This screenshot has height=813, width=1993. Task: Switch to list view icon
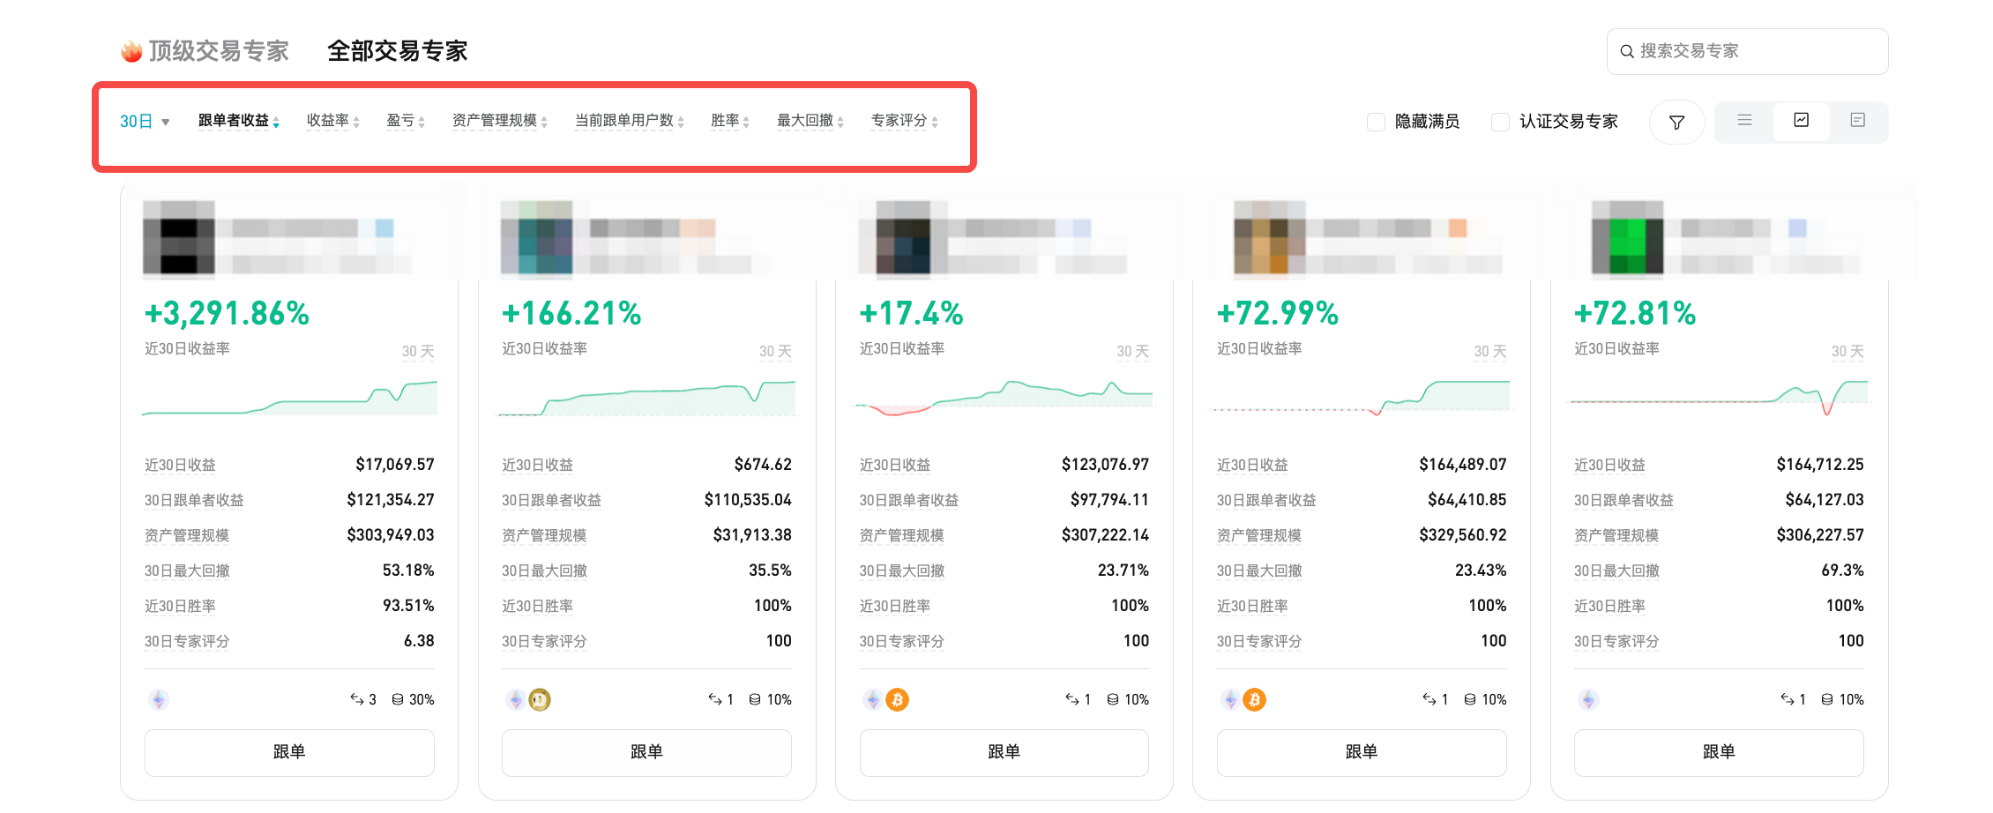click(x=1744, y=122)
